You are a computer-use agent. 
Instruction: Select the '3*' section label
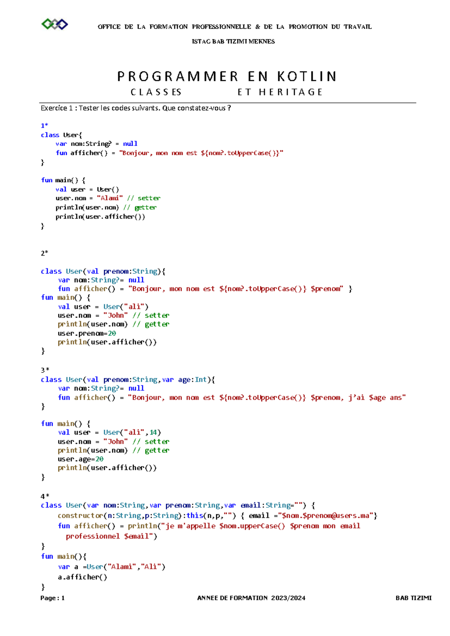click(x=45, y=370)
